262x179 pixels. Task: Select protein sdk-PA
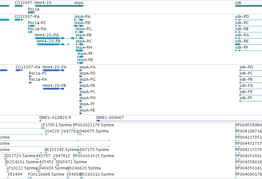[246, 86]
